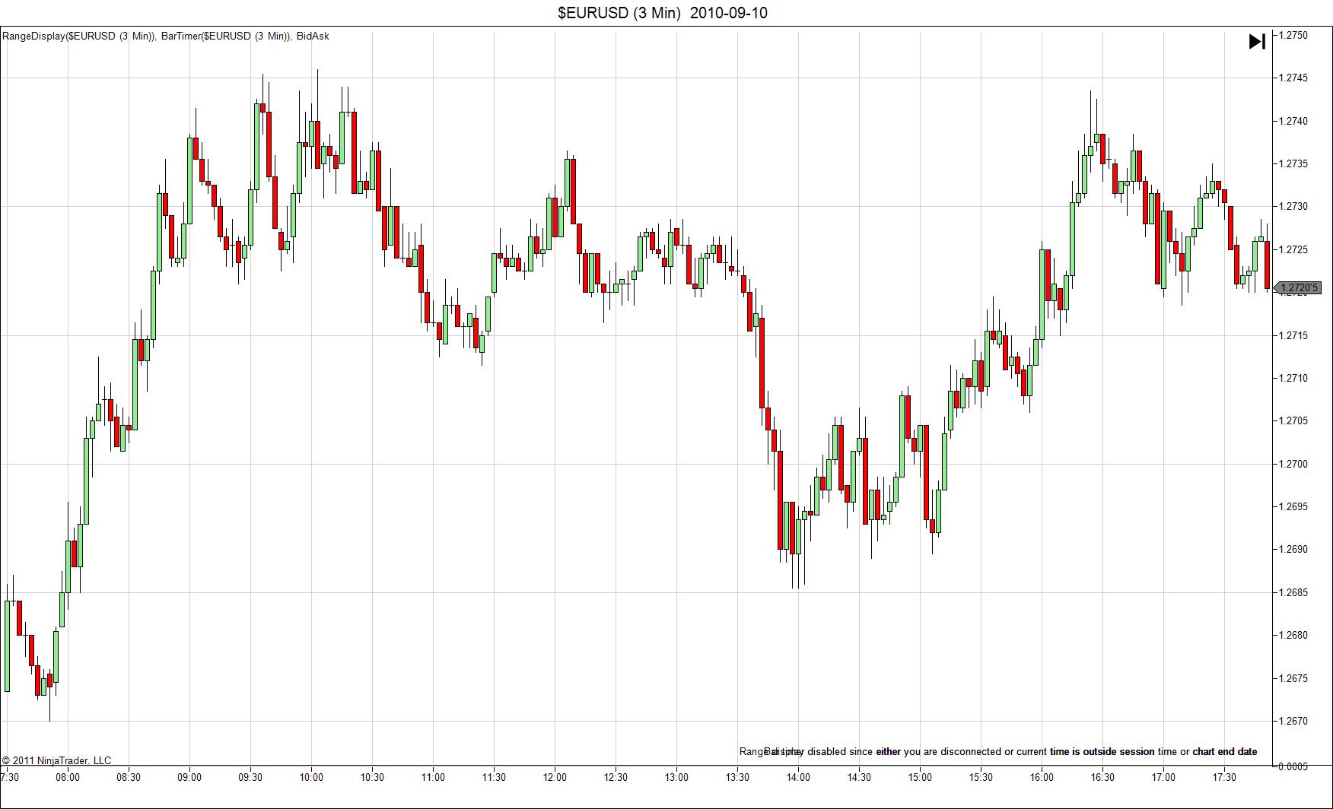Click the 1.2685 price axis label
Image resolution: width=1333 pixels, height=809 pixels.
pyautogui.click(x=1293, y=592)
